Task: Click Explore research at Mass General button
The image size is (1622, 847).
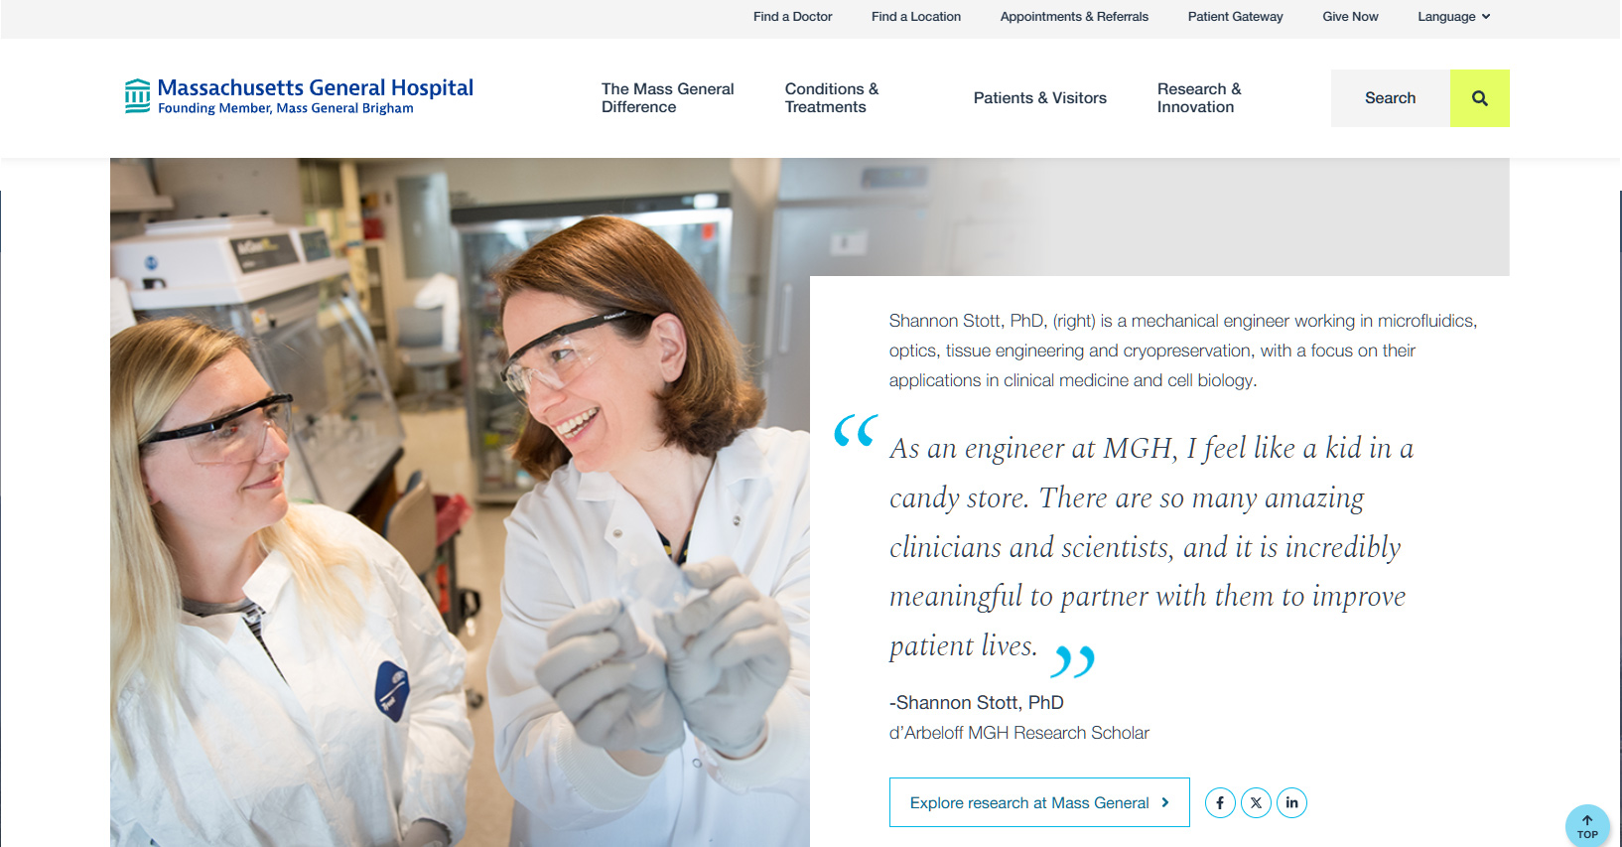Action: point(1039,802)
